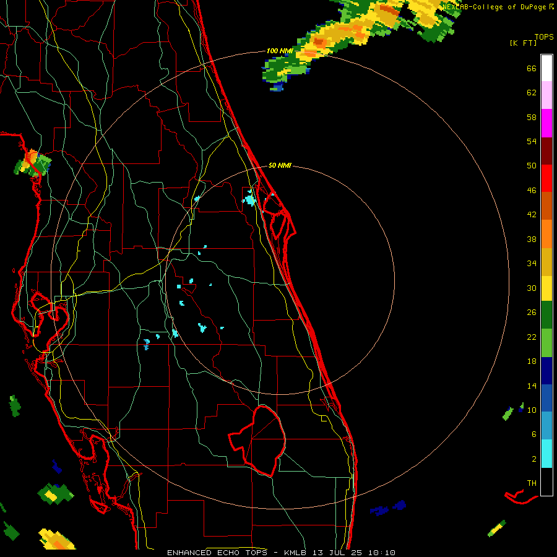
Task: Click the NEXLAB-College of DuPage credit text
Action: [494, 7]
